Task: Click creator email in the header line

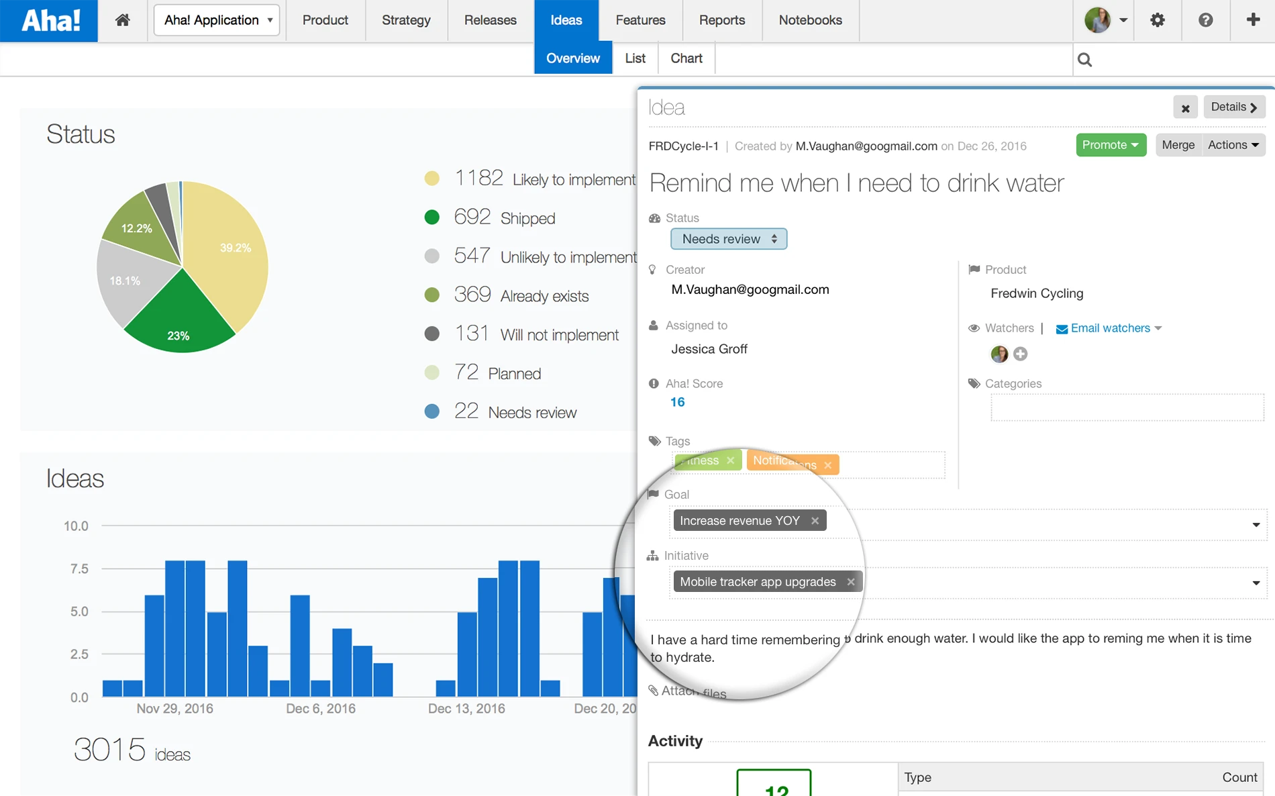Action: tap(866, 146)
